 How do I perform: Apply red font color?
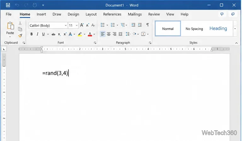click(90, 34)
